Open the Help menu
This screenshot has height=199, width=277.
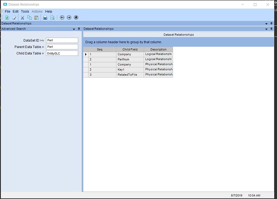point(49,12)
